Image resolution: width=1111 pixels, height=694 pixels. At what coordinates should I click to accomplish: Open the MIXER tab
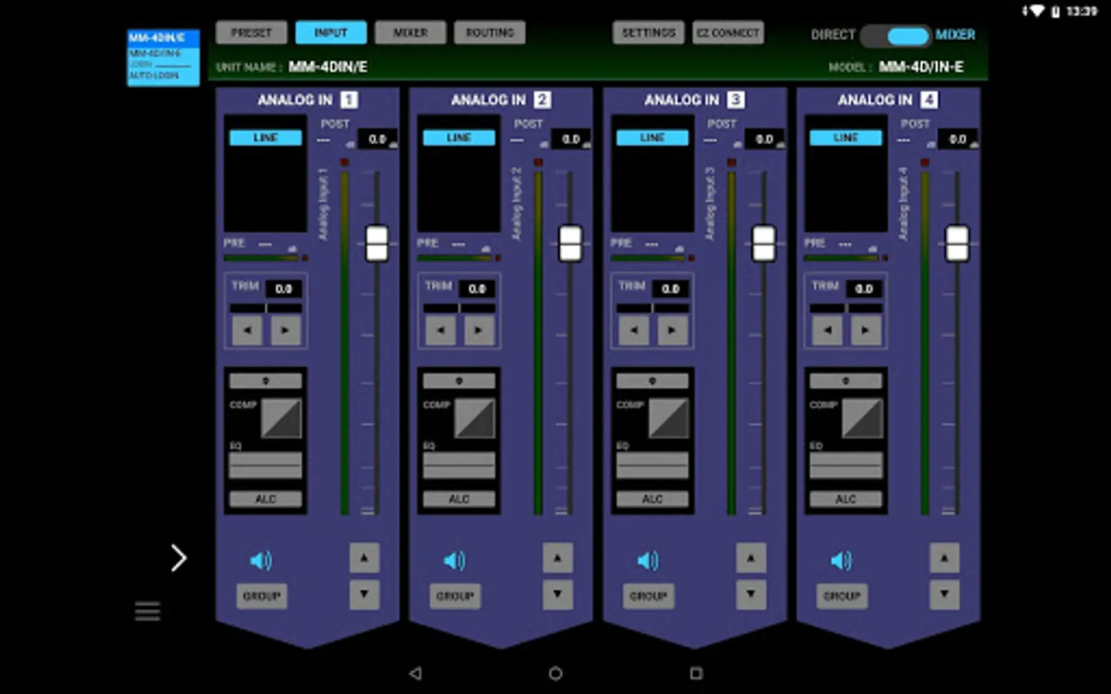click(x=410, y=32)
